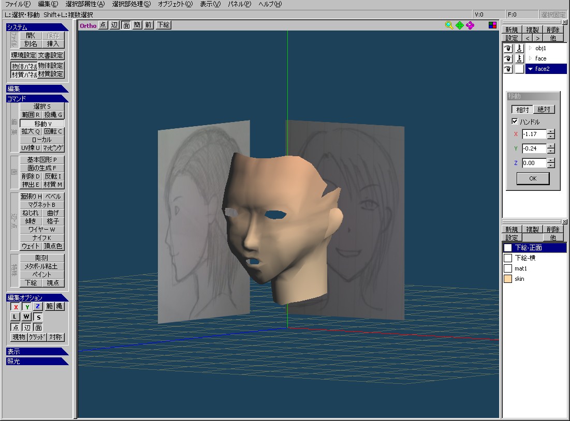Click OK in the 移動 panel

[533, 178]
